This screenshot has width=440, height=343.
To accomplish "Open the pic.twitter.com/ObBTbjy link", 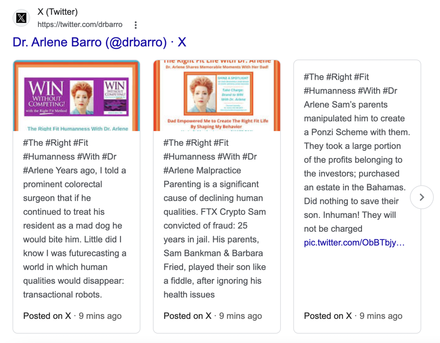I will click(x=354, y=243).
